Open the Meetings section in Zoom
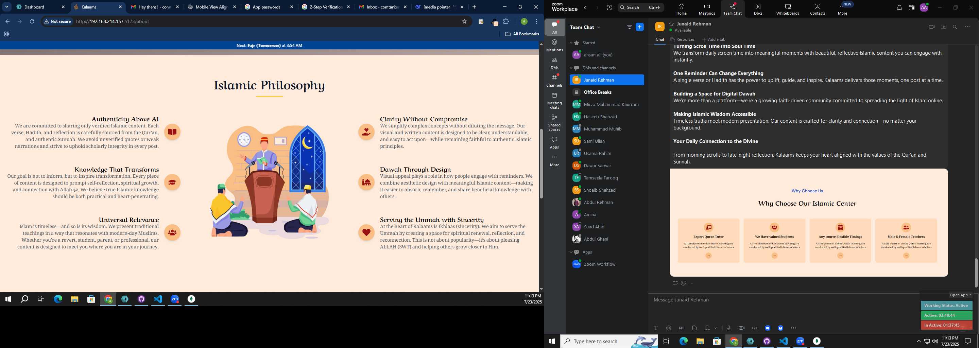Viewport: 979px width, 348px height. pyautogui.click(x=707, y=10)
